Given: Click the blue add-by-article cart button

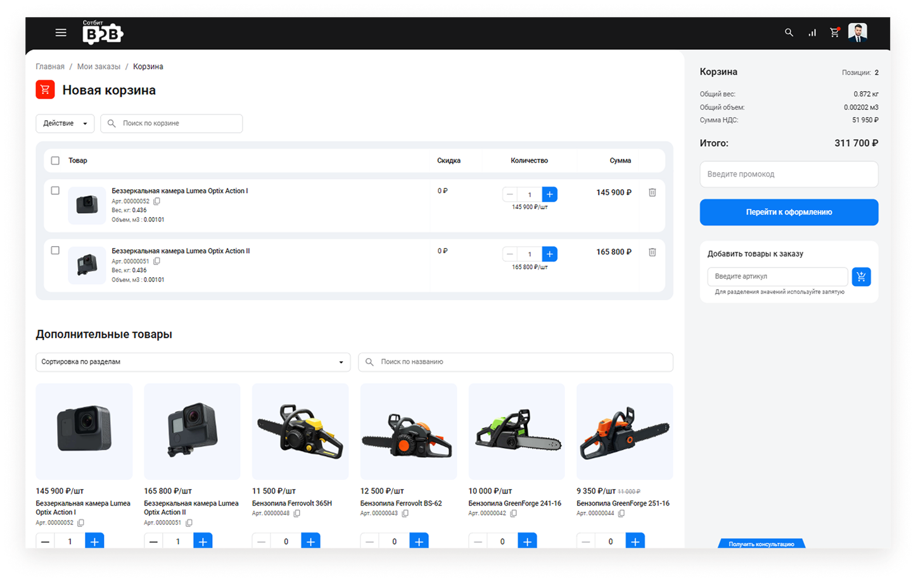Looking at the screenshot, I should click(x=861, y=276).
